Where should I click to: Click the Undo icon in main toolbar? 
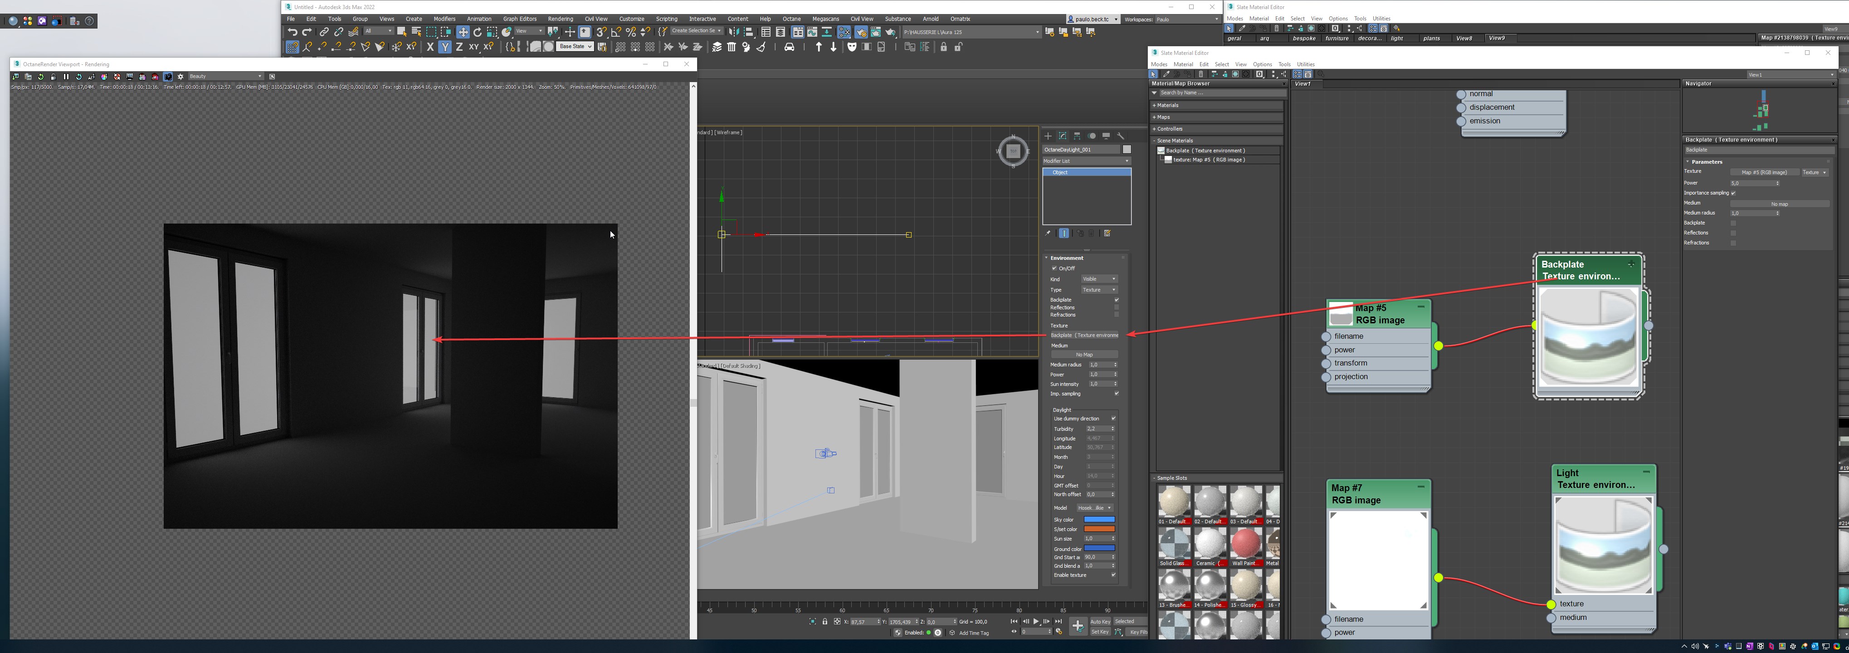point(292,32)
